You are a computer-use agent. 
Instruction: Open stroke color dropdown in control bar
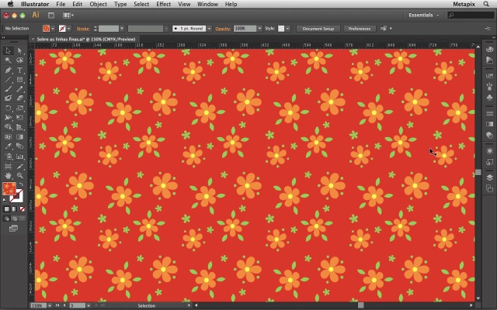[x=69, y=29]
